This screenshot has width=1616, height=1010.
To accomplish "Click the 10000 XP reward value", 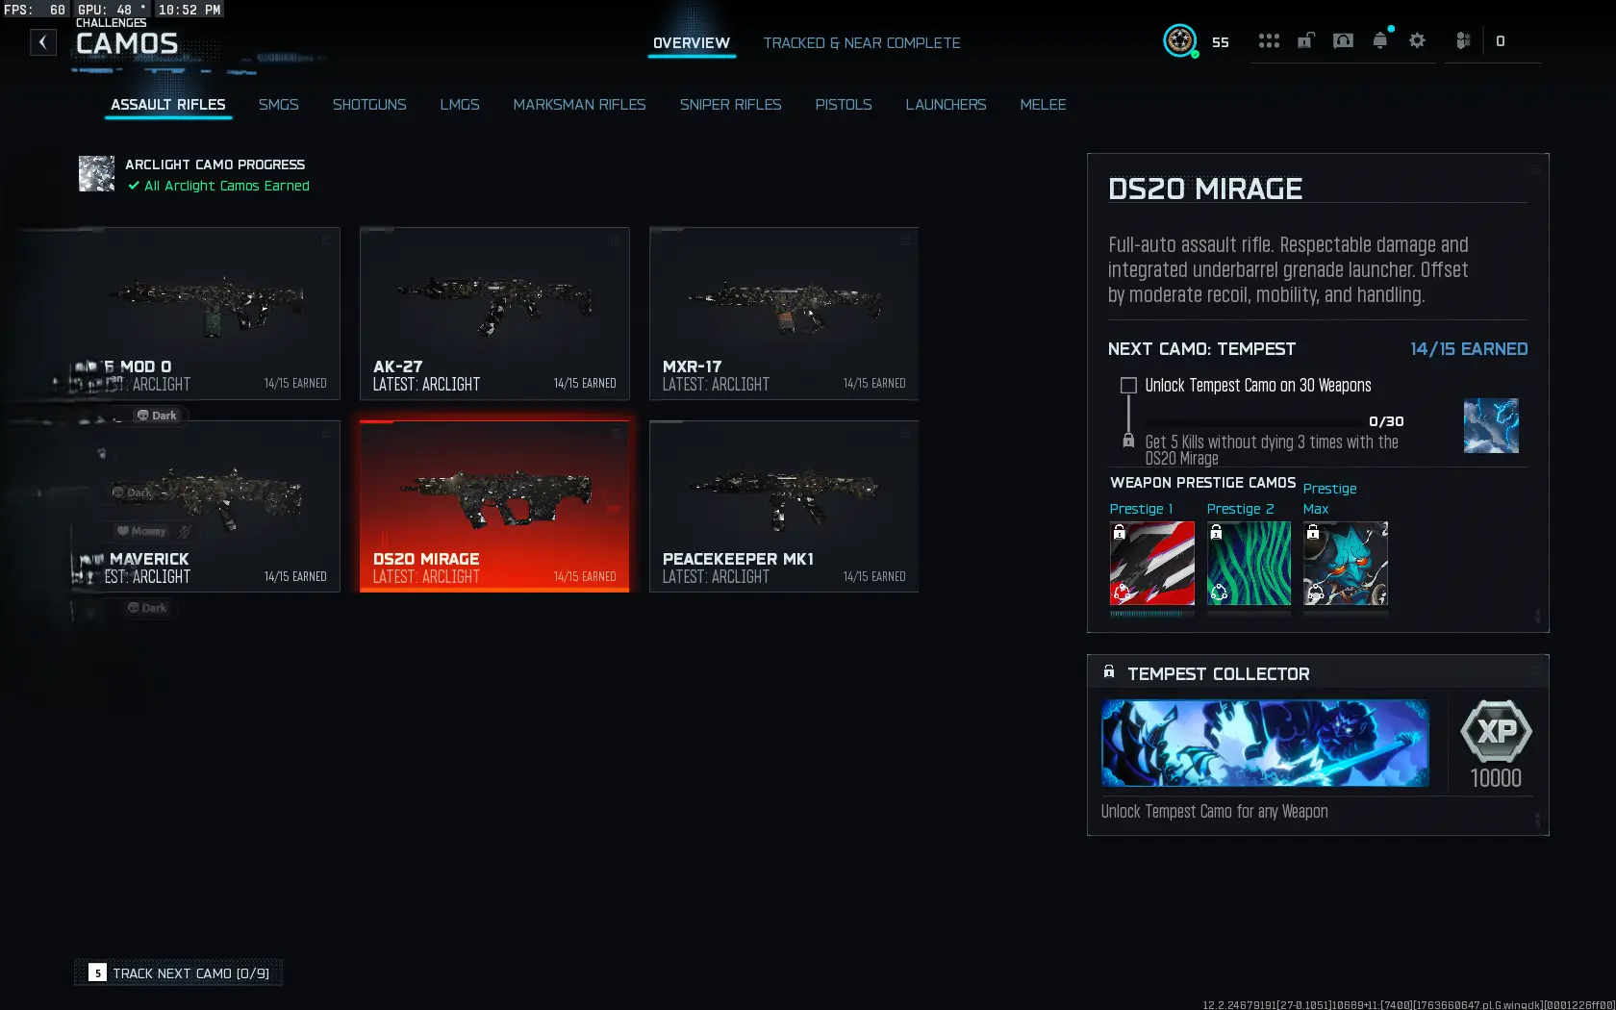I will pyautogui.click(x=1496, y=778).
